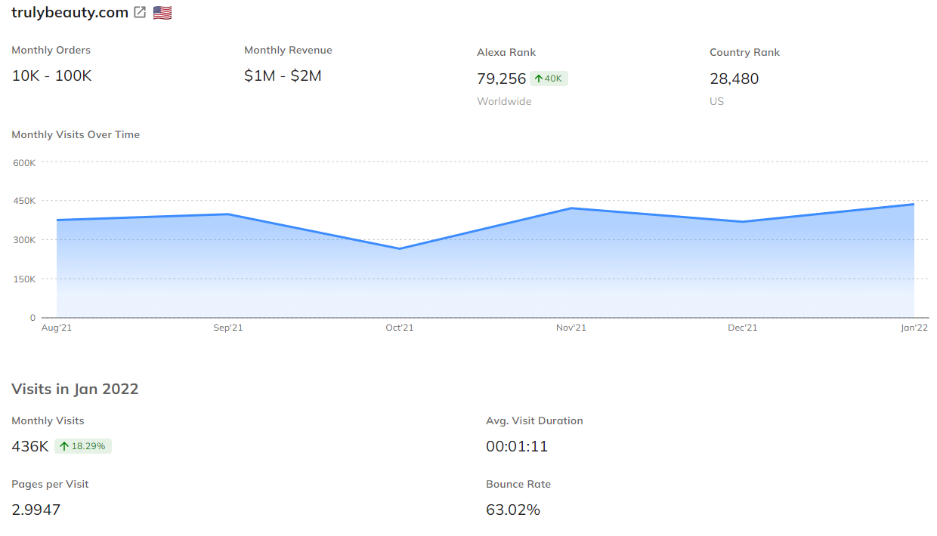Viewport: 937px width, 536px height.
Task: Open the external link icon beside trulybeauty.com
Action: pos(140,12)
